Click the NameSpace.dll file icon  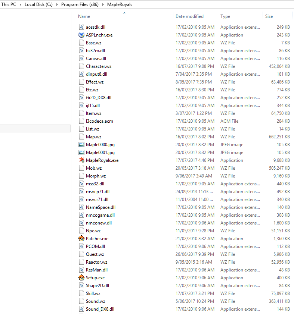click(x=81, y=207)
